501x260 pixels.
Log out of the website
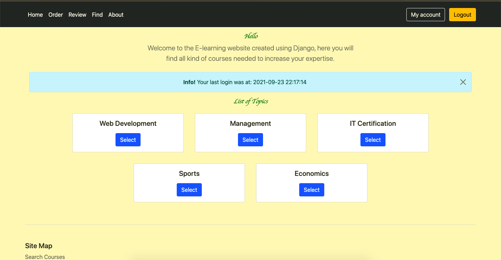[462, 15]
